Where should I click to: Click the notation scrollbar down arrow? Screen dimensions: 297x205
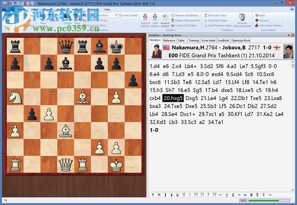(x=293, y=190)
